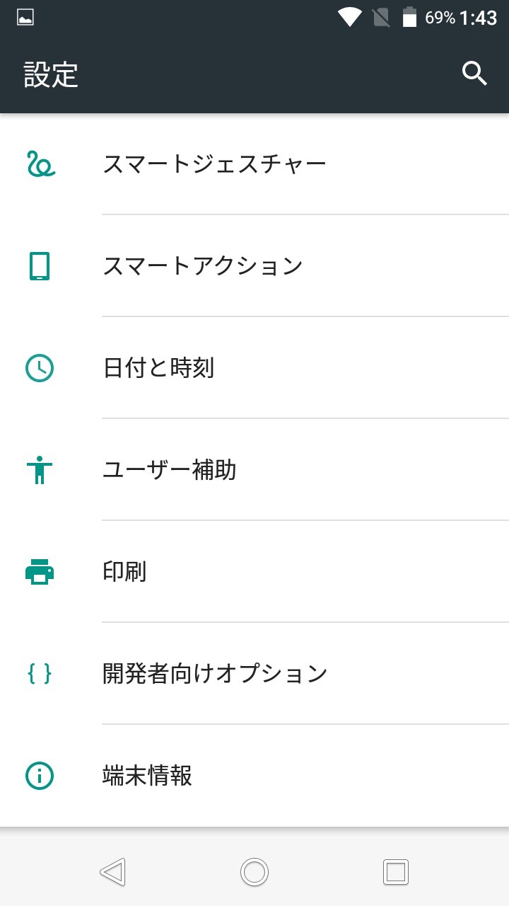
Task: Open 印刷 settings entry
Action: point(124,572)
